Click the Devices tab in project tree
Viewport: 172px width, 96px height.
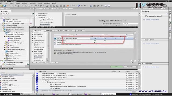click(x=5, y=11)
